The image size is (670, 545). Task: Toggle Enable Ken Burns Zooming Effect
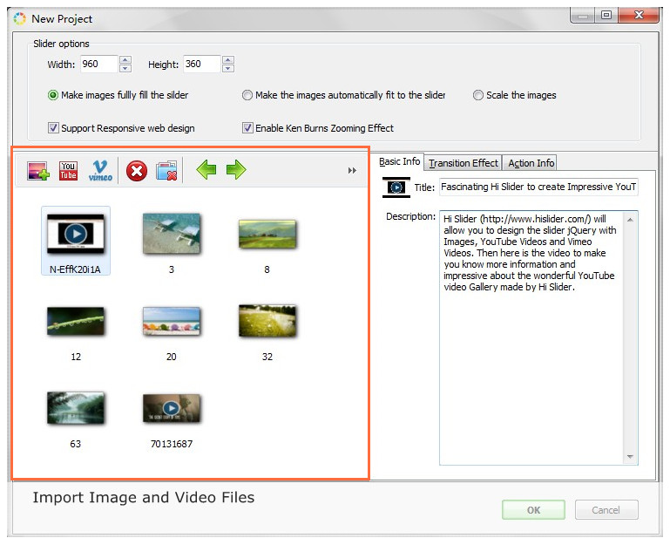(x=247, y=128)
